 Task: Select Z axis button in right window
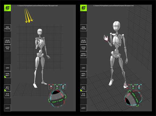tap(139, 86)
